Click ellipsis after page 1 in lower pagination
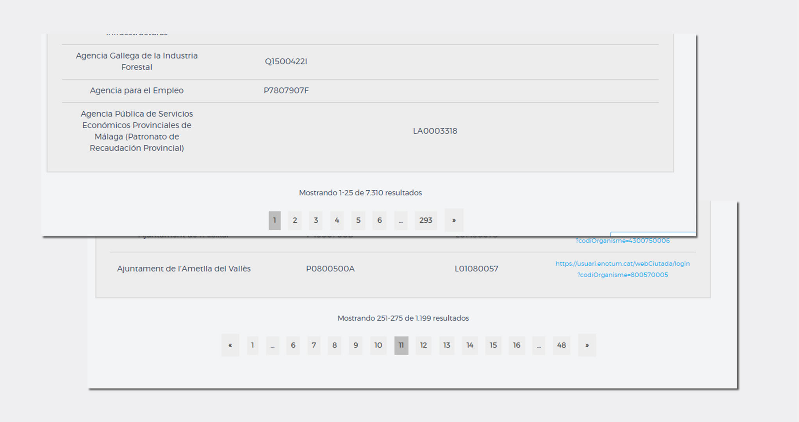 273,345
